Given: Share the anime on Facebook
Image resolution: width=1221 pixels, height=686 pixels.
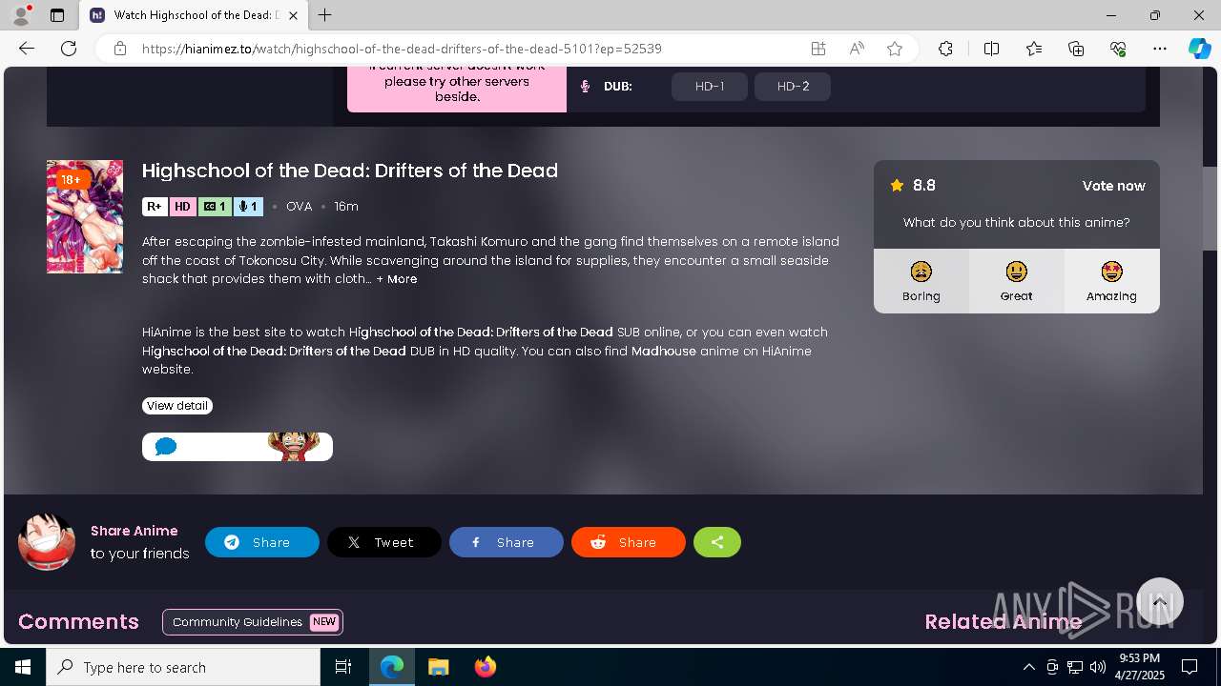Looking at the screenshot, I should [x=507, y=542].
